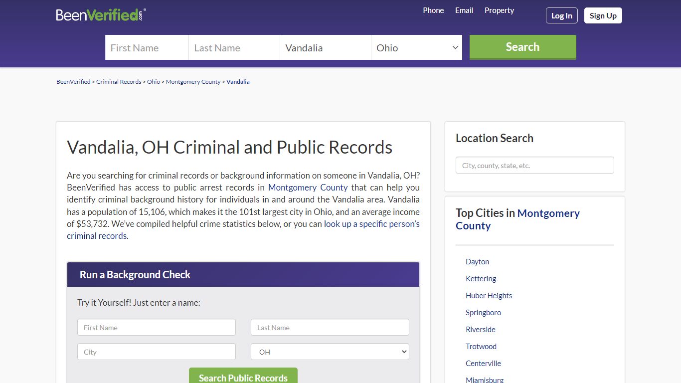Click the Log In button
The width and height of the screenshot is (681, 383).
tap(562, 15)
